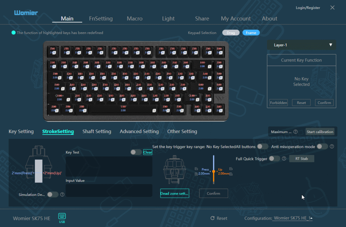The height and width of the screenshot is (227, 346).
Task: Click the plus icon beside Up 2.00mm
Action: (231, 174)
